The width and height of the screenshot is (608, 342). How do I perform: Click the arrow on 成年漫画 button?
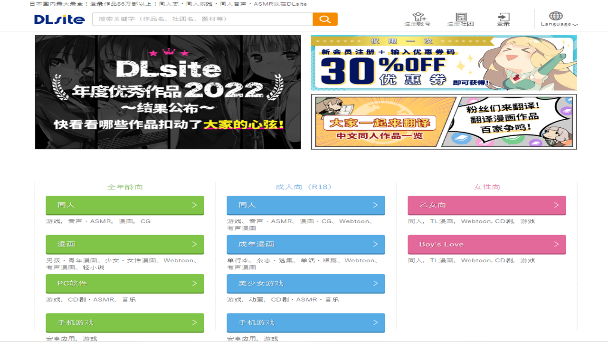(x=375, y=244)
